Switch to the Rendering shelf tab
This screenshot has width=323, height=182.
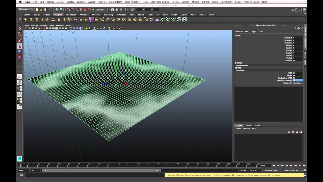click(109, 15)
